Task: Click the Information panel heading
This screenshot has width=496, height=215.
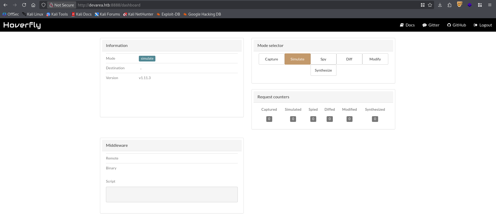Action: pyautogui.click(x=117, y=46)
